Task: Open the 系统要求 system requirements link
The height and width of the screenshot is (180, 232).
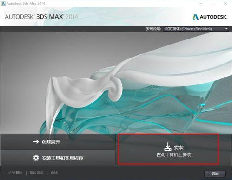Action: coord(37,173)
